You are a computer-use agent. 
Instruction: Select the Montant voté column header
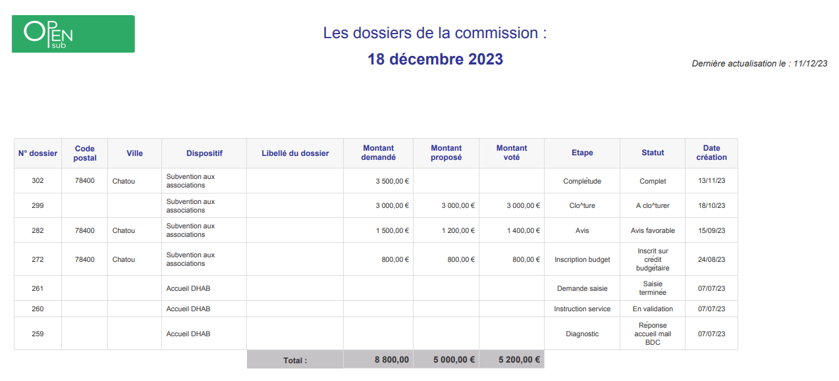point(512,153)
